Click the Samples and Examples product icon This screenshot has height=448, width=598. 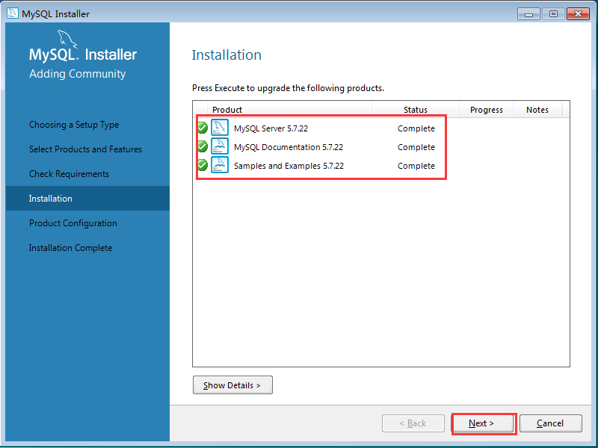220,165
